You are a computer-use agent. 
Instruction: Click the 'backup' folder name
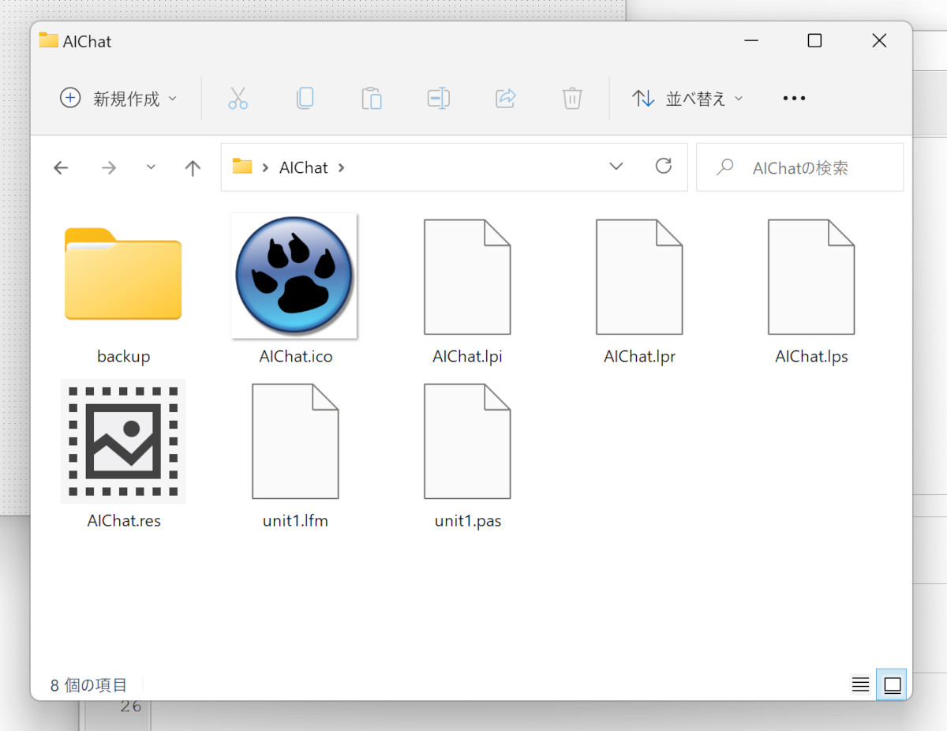(123, 357)
